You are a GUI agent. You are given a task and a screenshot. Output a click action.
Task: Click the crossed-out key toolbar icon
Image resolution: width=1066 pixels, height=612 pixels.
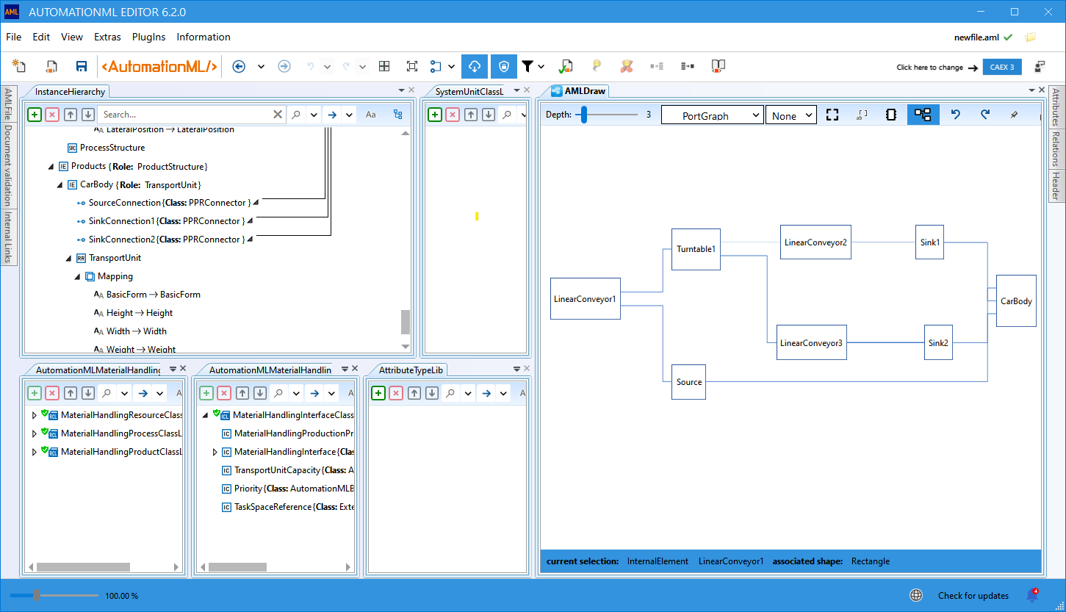[x=626, y=66]
